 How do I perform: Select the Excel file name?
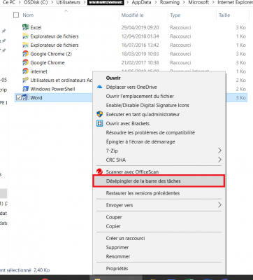pos(36,27)
